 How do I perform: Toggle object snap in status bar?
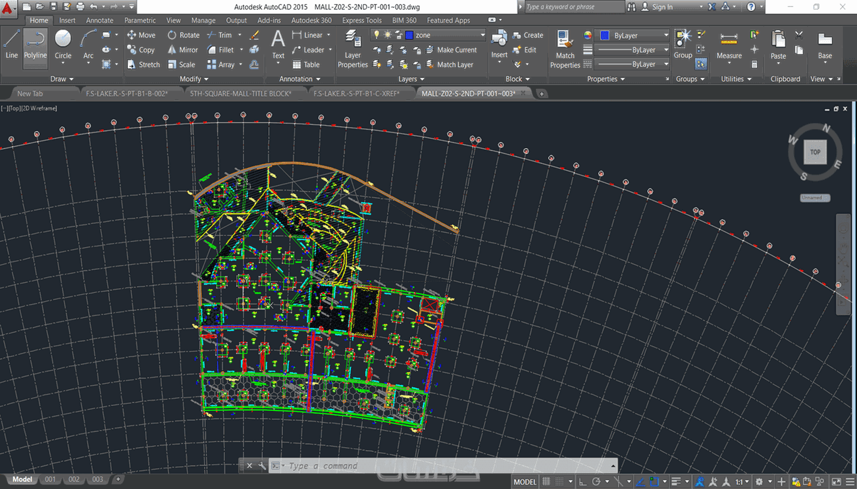coord(654,481)
